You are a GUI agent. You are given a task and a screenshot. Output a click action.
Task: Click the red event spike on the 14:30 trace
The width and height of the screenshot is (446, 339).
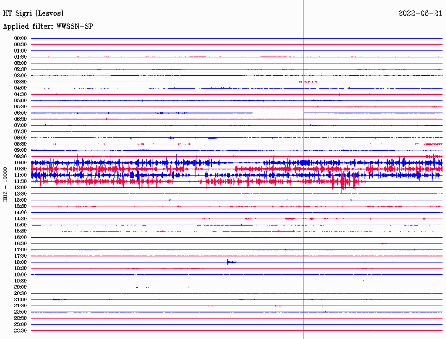click(x=311, y=219)
